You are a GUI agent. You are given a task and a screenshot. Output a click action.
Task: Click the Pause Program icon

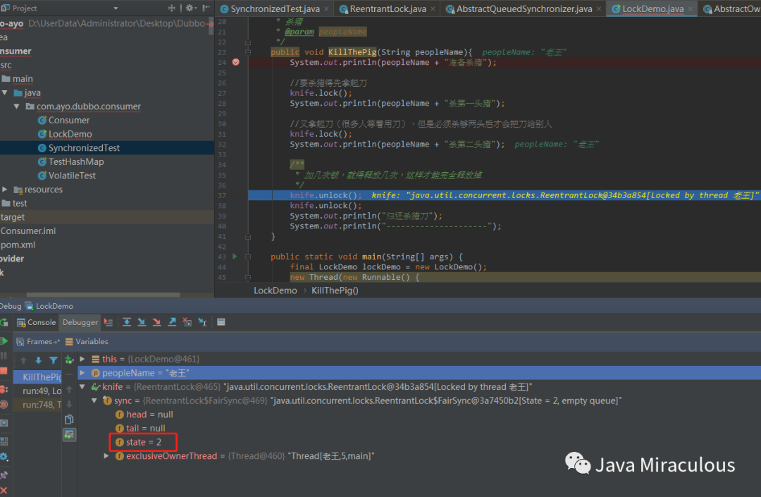coord(4,356)
